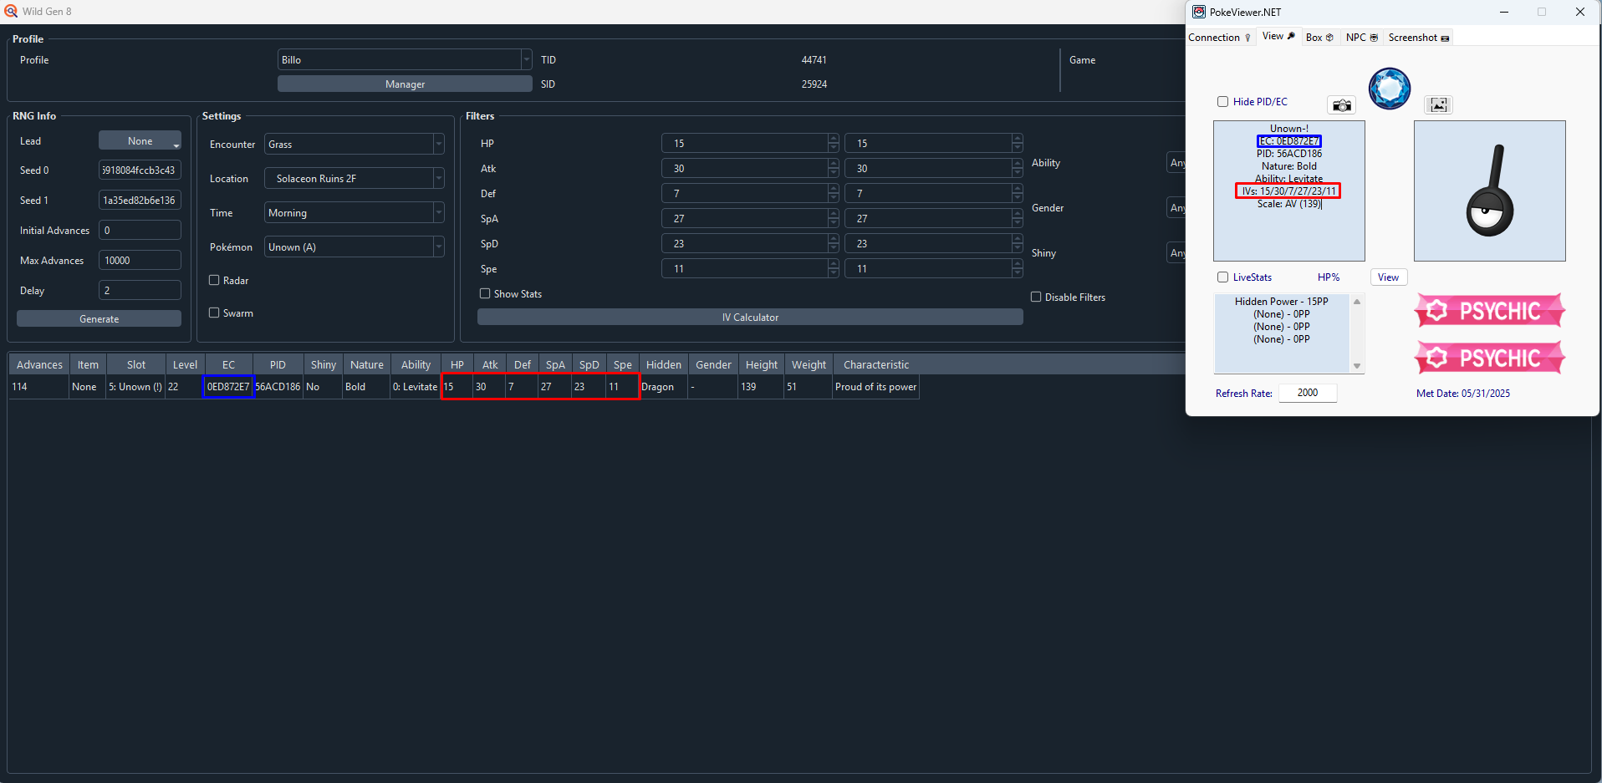Click the Refresh Rate field showing 2000
1602x783 pixels.
point(1308,393)
